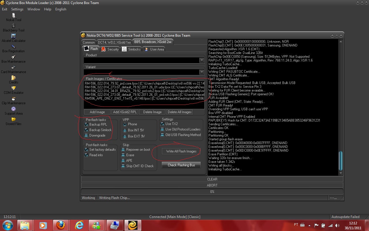Enable the Skip APE checkbox
This screenshot has width=369, height=231.
click(123, 161)
